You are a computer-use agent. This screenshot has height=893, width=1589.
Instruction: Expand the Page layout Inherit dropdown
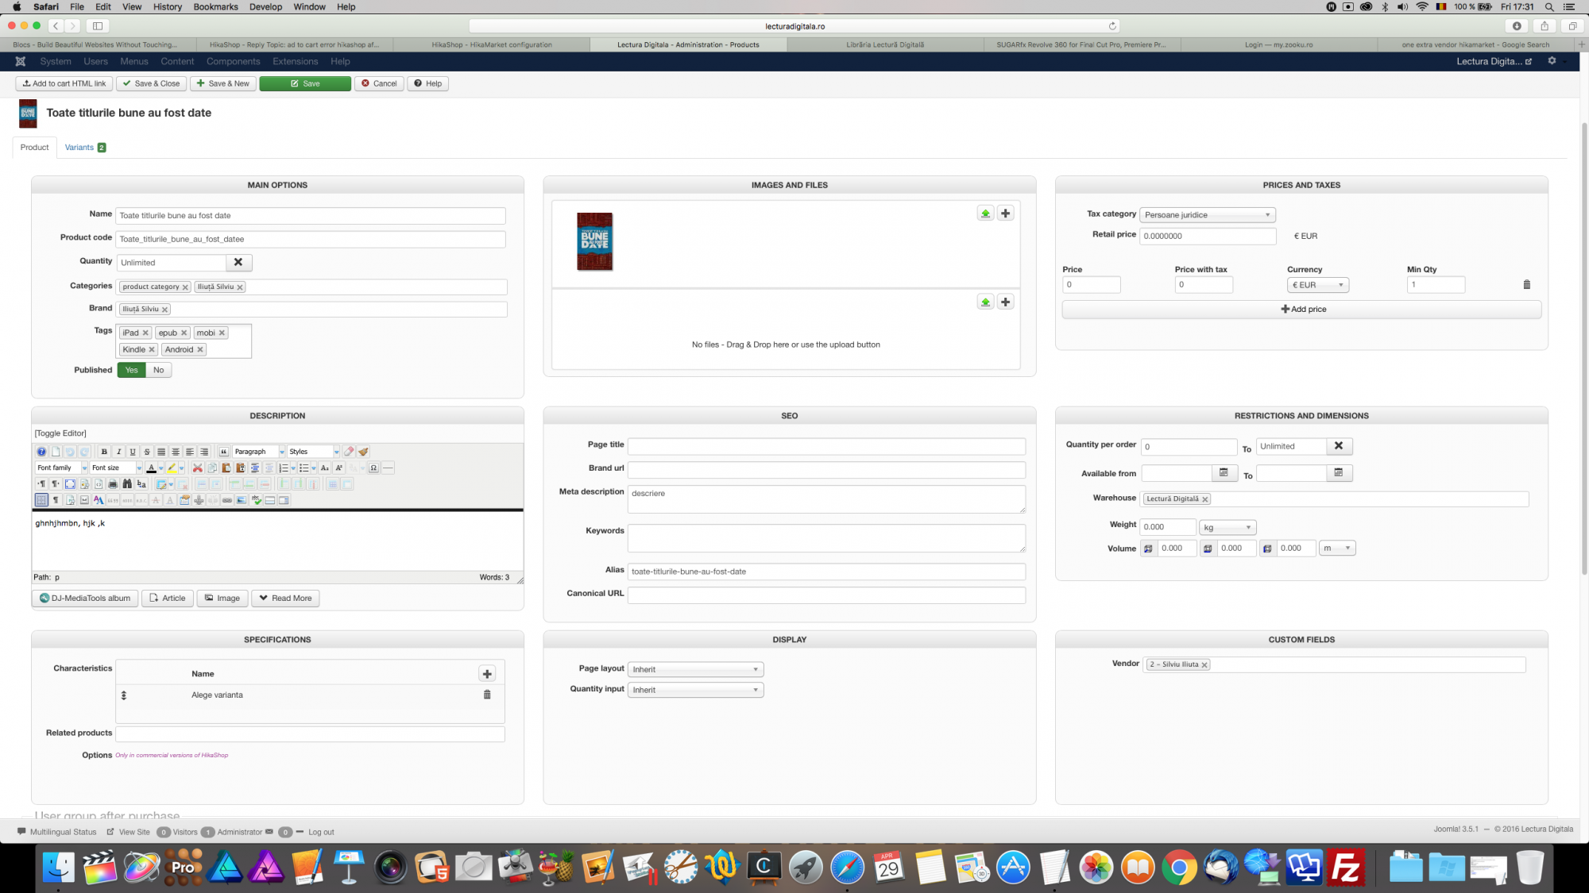pos(695,669)
